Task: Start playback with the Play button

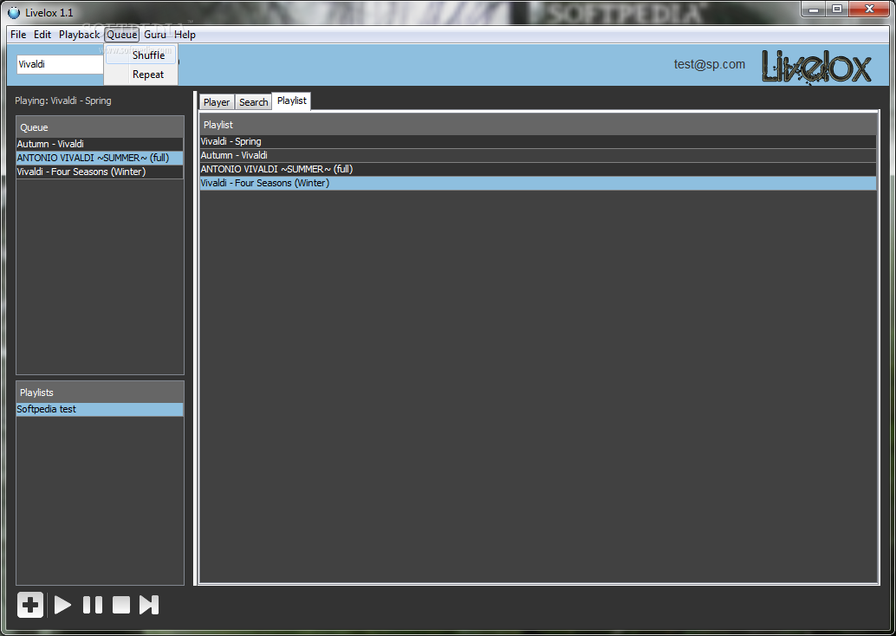Action: click(x=62, y=605)
